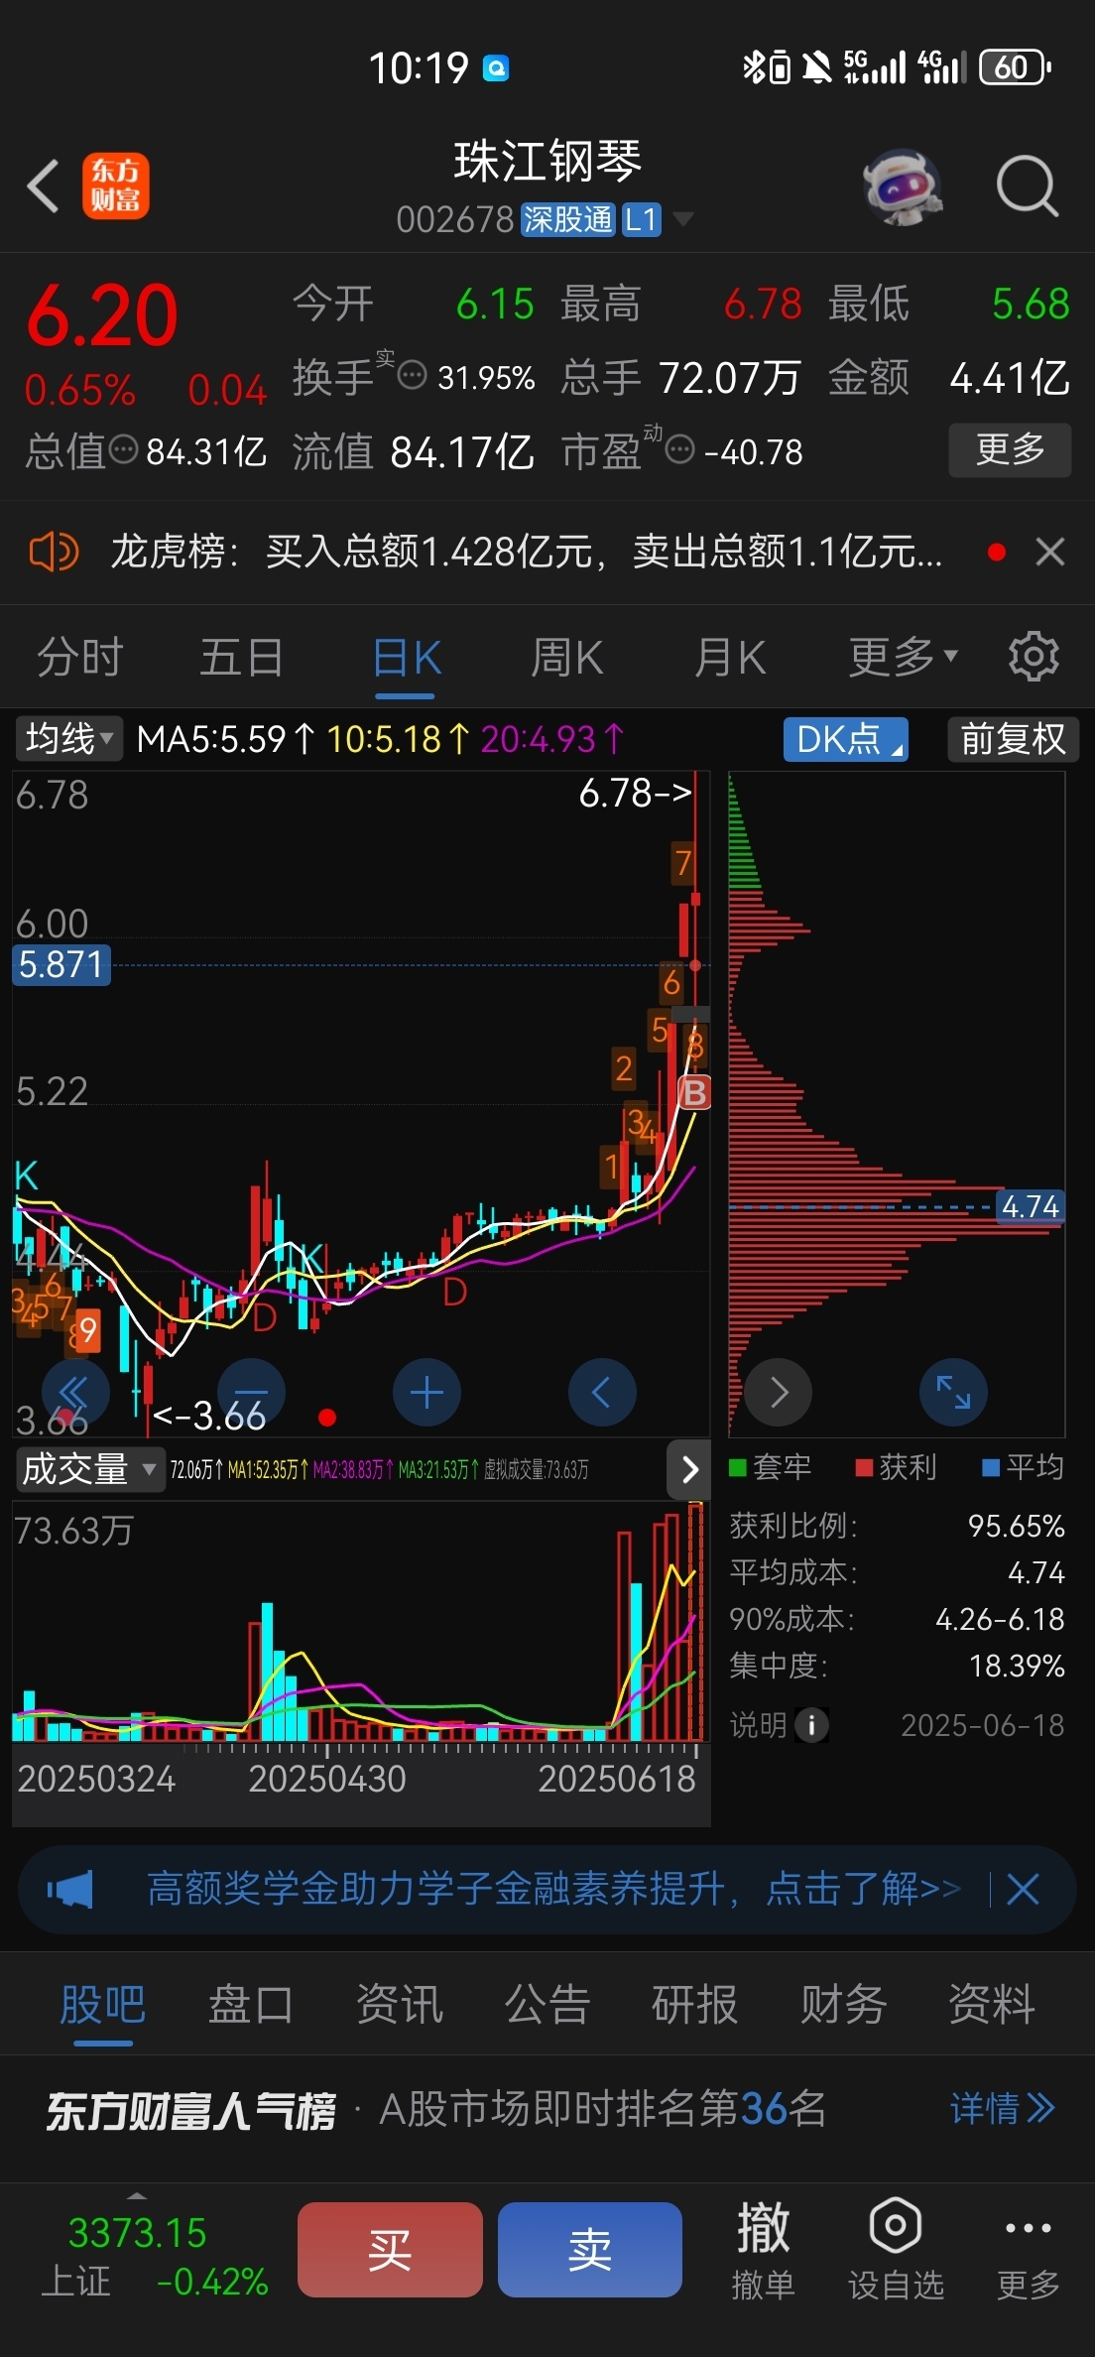Tap the L1 quote level badge
The width and height of the screenshot is (1095, 2357).
click(641, 219)
